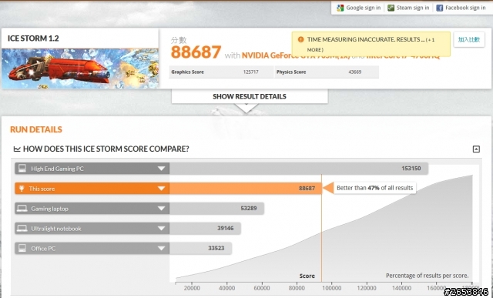Click the Gaming laptop icon
The image size is (493, 298).
click(22, 208)
